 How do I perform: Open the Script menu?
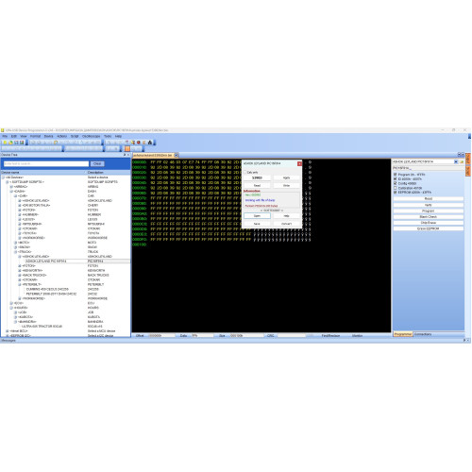point(75,136)
